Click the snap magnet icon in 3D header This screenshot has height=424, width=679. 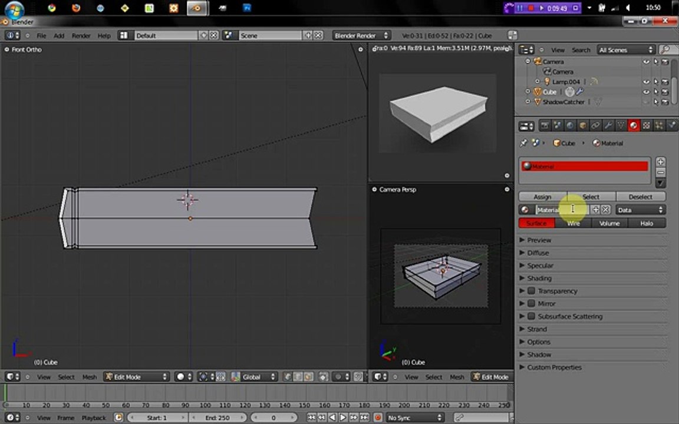358,377
